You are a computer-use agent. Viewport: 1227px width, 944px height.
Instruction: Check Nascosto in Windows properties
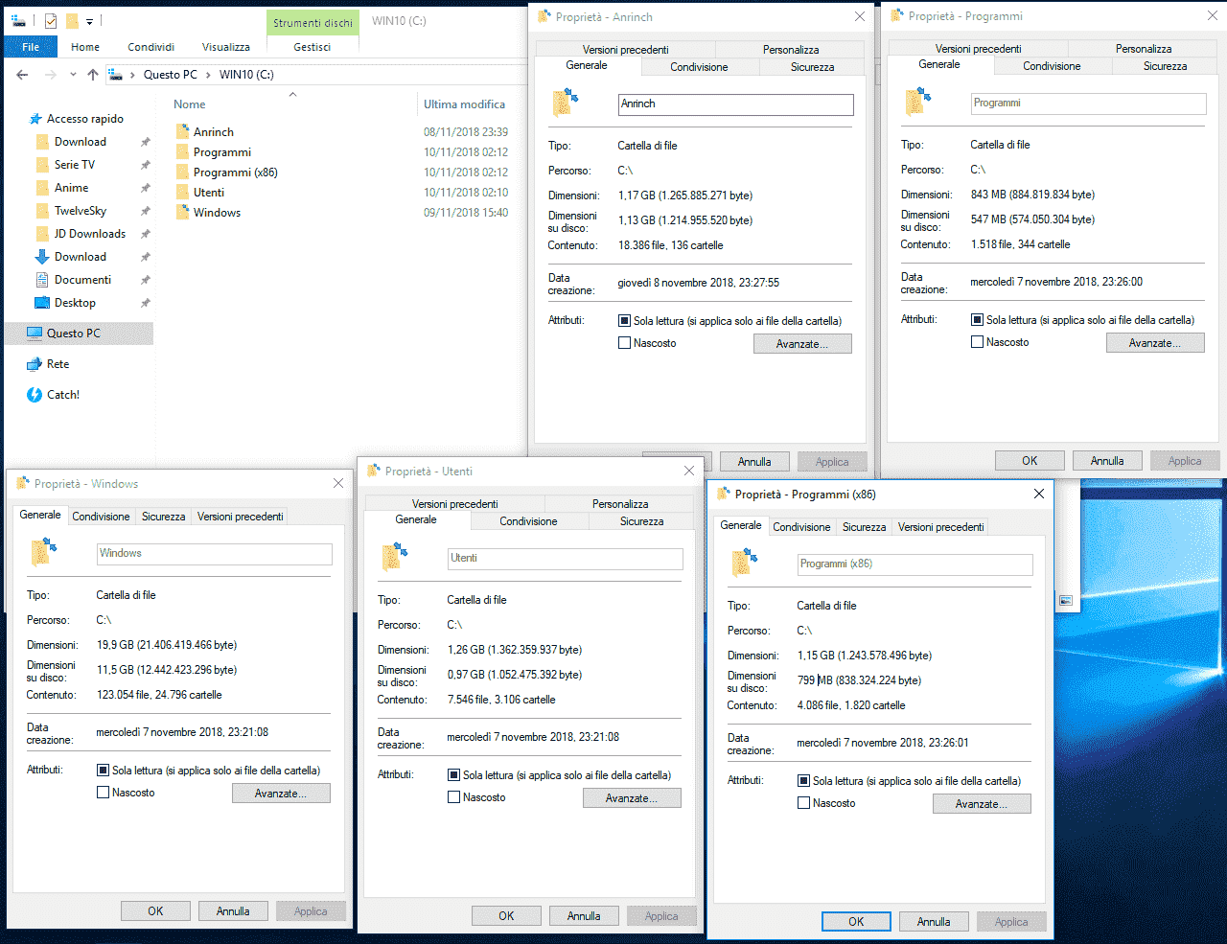pos(104,793)
